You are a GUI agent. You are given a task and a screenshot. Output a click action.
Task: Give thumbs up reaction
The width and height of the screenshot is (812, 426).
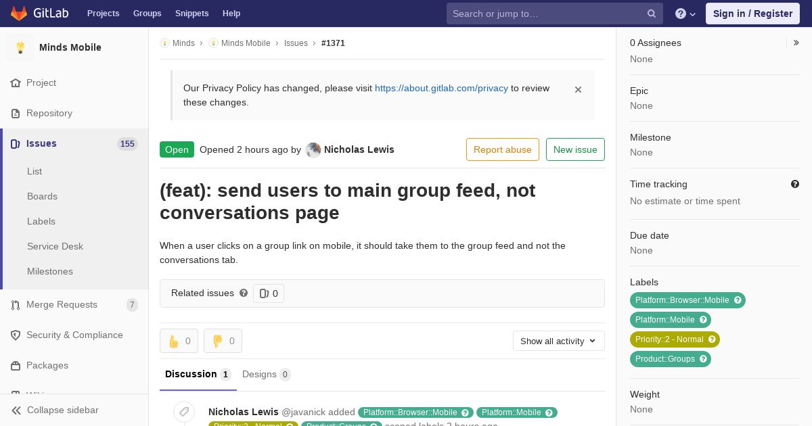point(179,341)
